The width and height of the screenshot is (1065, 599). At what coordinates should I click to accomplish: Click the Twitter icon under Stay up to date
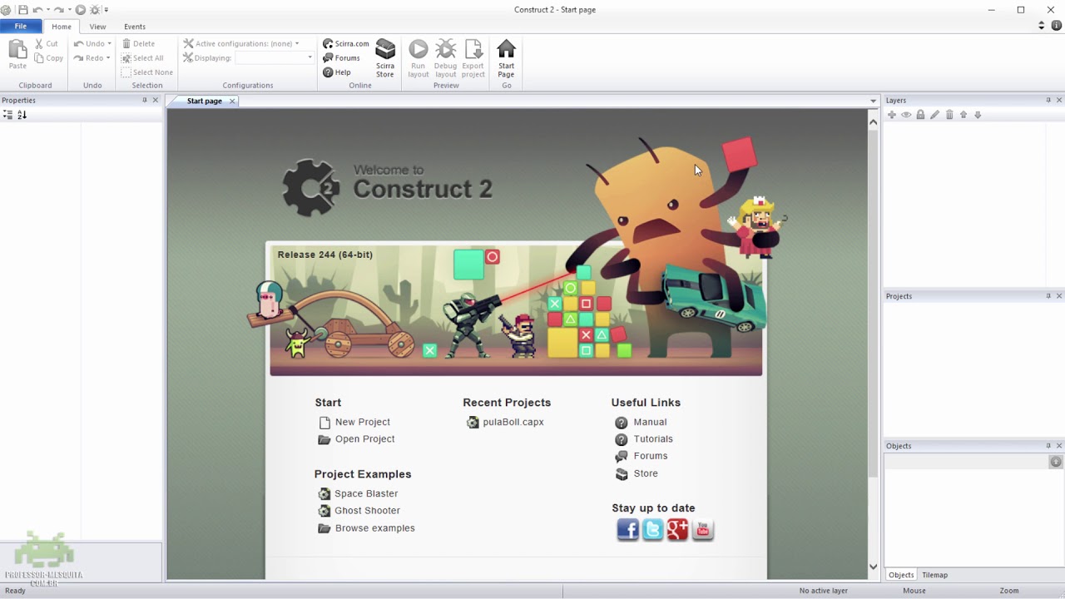pyautogui.click(x=653, y=529)
